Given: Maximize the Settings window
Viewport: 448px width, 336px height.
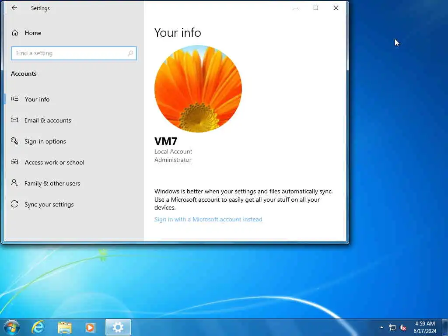Looking at the screenshot, I should [316, 8].
